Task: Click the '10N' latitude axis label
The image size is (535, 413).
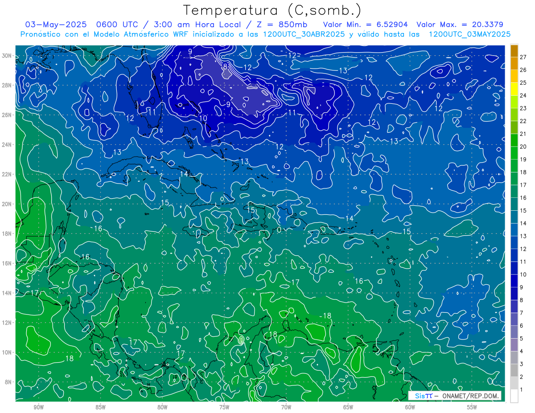Action: point(8,352)
